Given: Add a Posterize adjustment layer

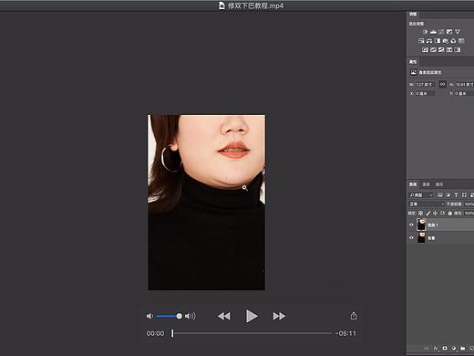Looking at the screenshot, I should [433, 49].
